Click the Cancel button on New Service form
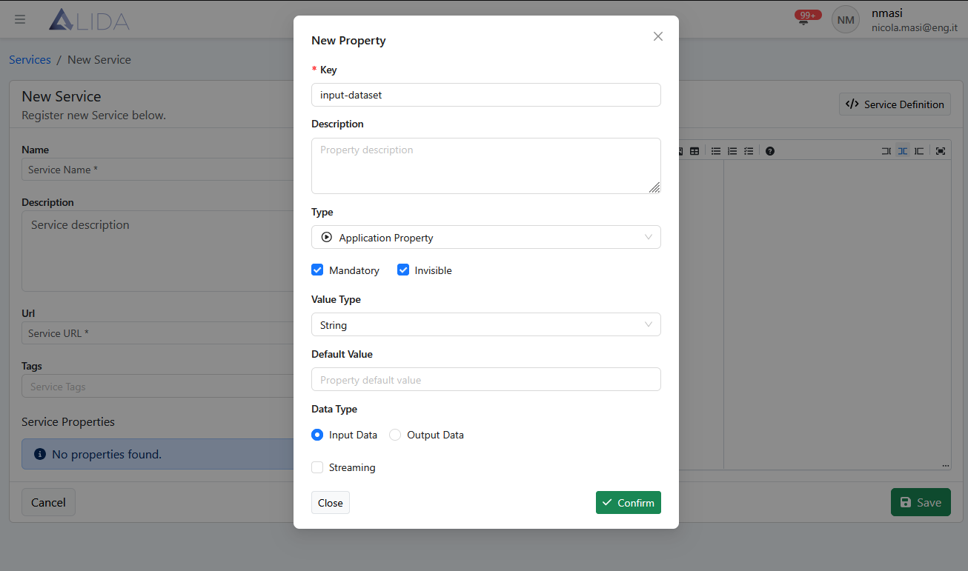 click(x=48, y=502)
